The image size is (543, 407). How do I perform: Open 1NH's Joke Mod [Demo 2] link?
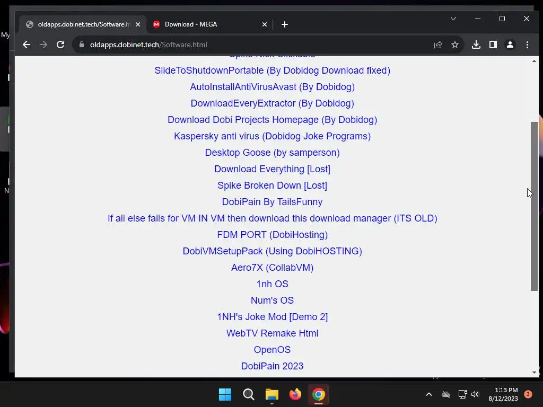(272, 317)
